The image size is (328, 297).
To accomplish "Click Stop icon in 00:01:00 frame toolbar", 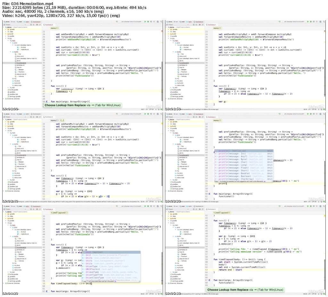I will (x=154, y=21).
